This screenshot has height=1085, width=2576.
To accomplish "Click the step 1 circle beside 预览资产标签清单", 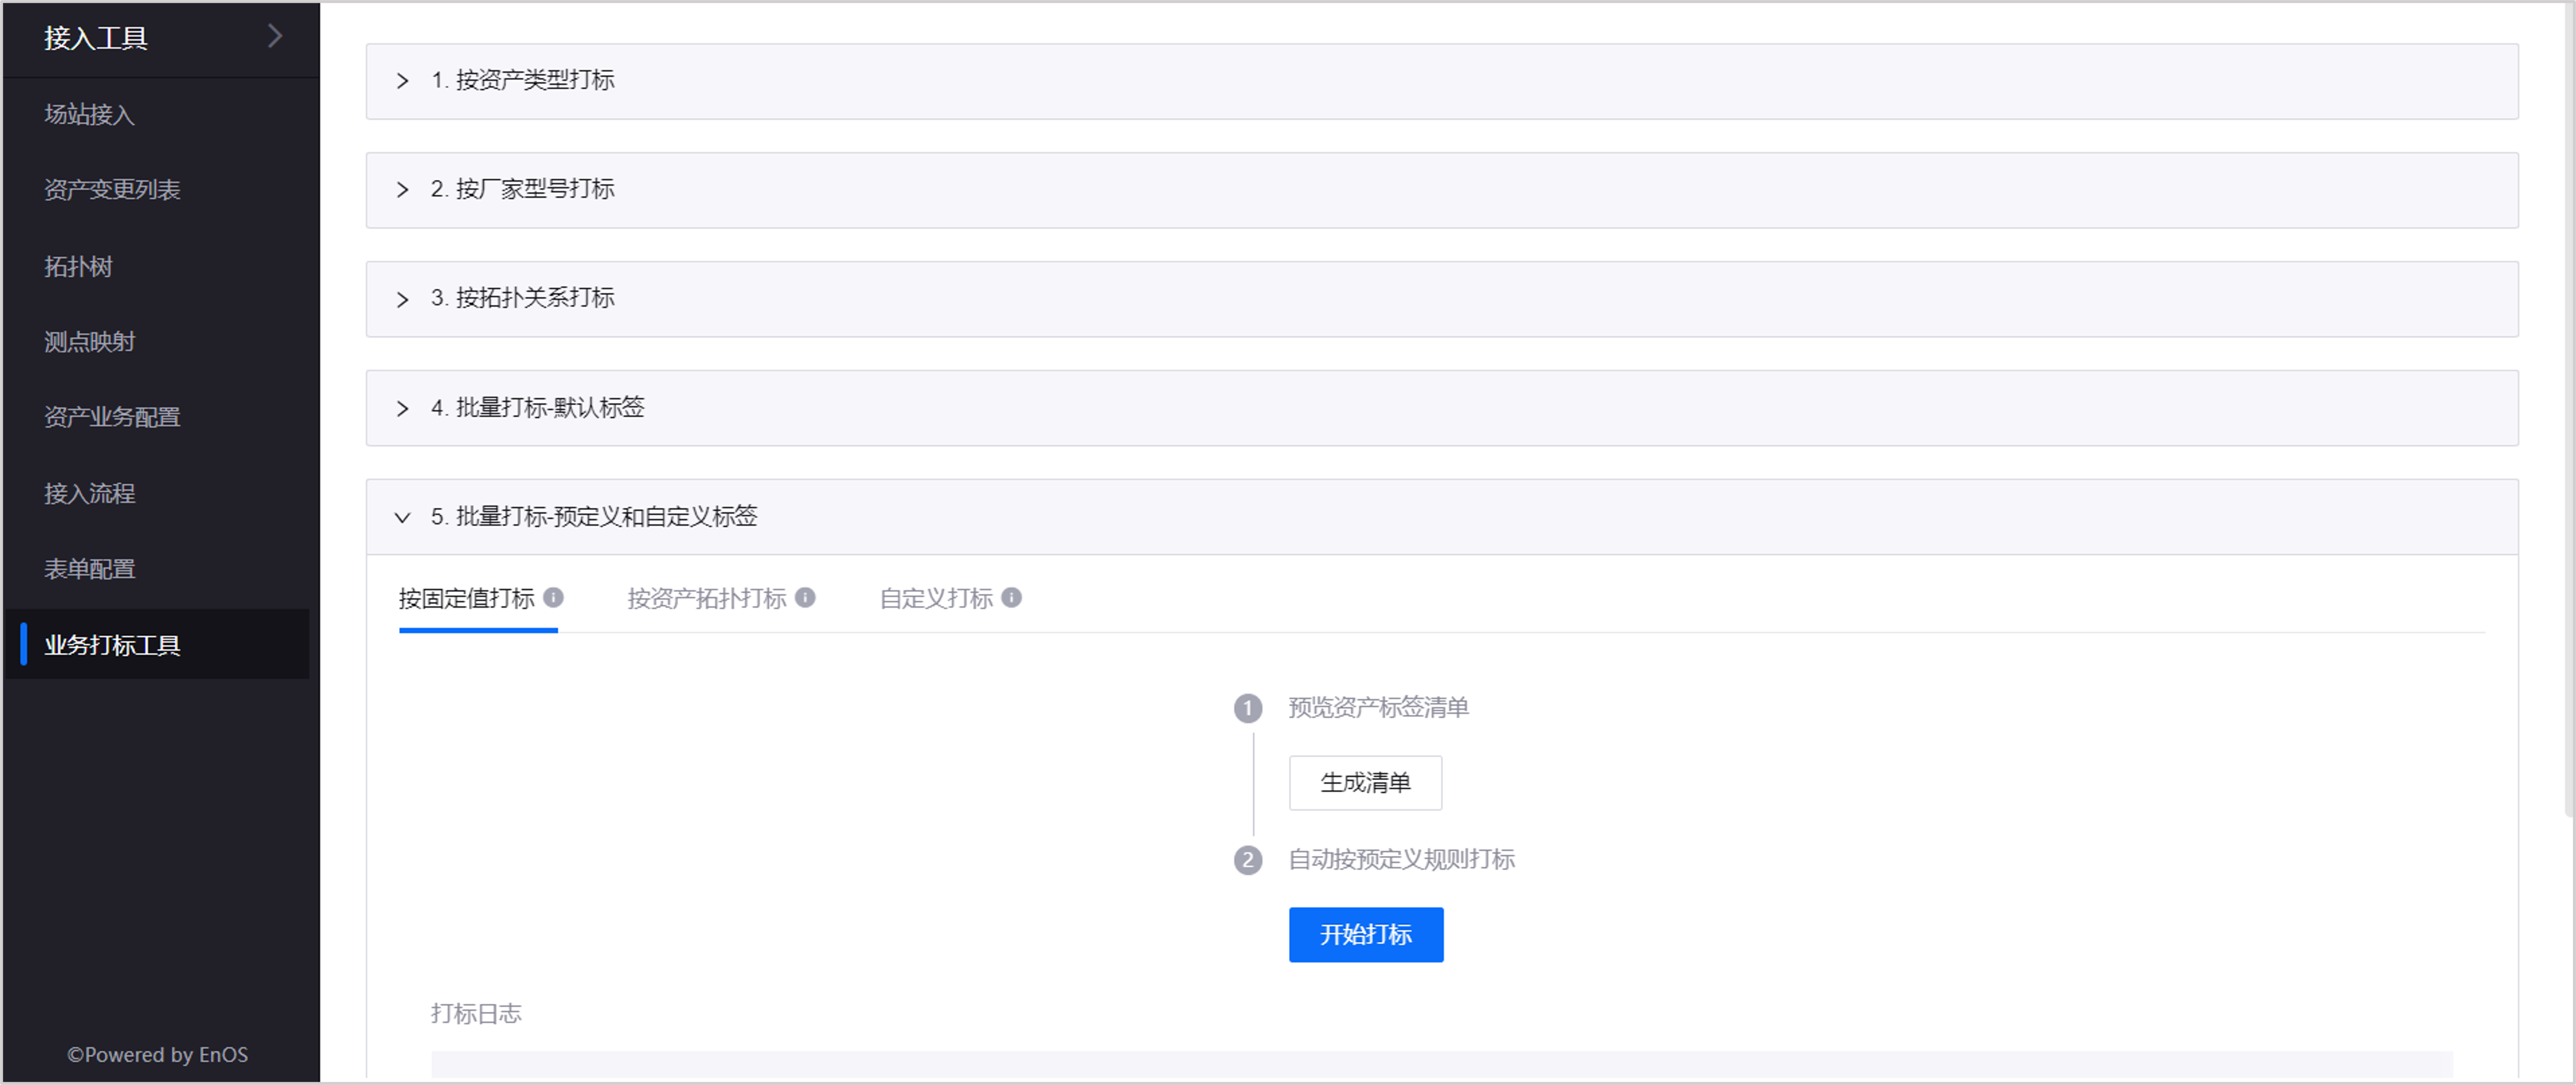I will pyautogui.click(x=1248, y=709).
